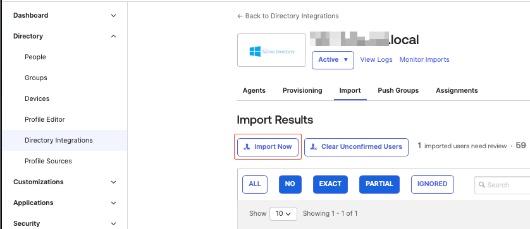This screenshot has width=530, height=229.
Task: Collapse the Directory sidebar section
Action: point(65,36)
